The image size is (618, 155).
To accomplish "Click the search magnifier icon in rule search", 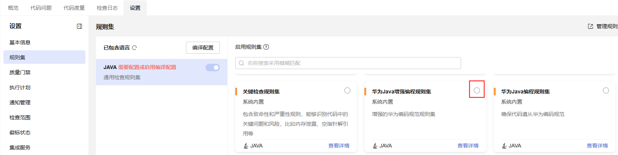I will (x=241, y=63).
